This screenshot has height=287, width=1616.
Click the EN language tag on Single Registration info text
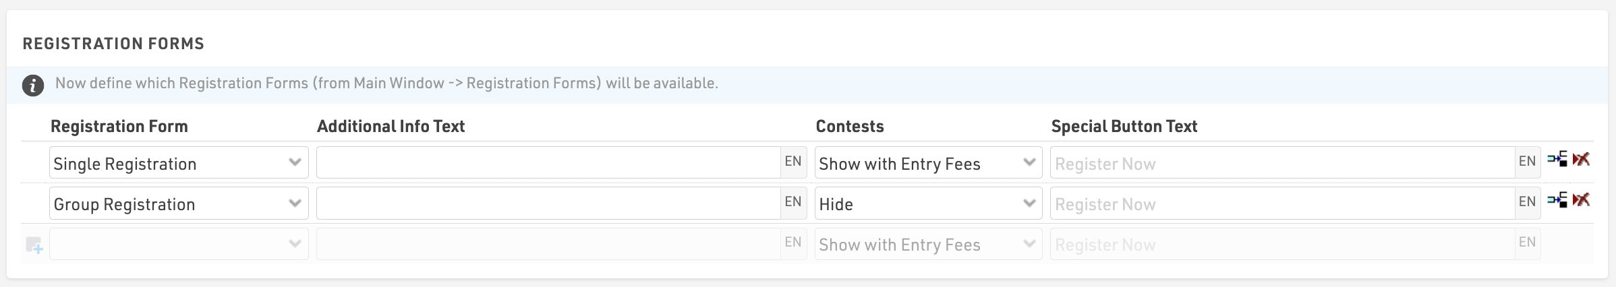[793, 162]
